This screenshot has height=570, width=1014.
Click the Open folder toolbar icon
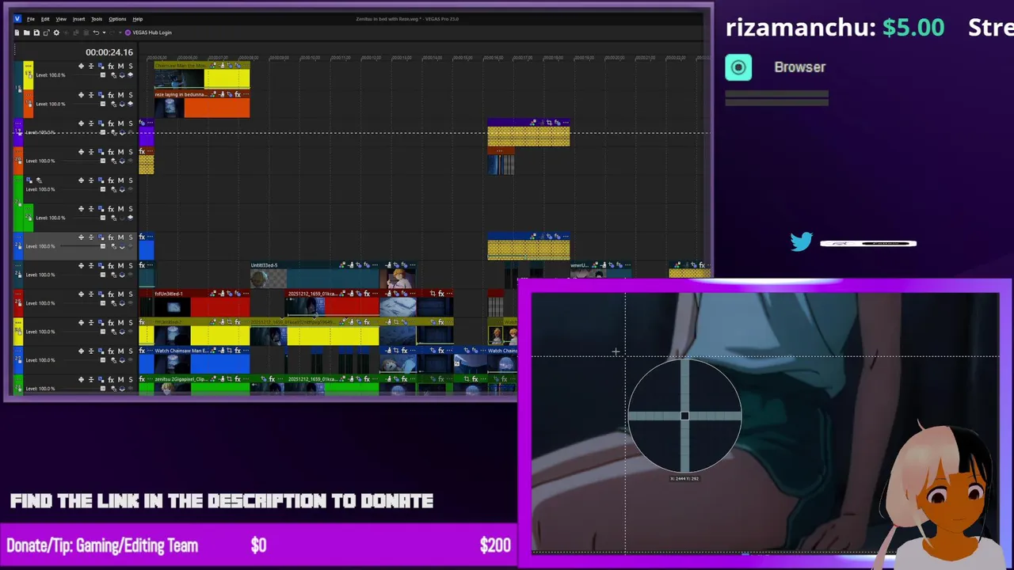[26, 32]
